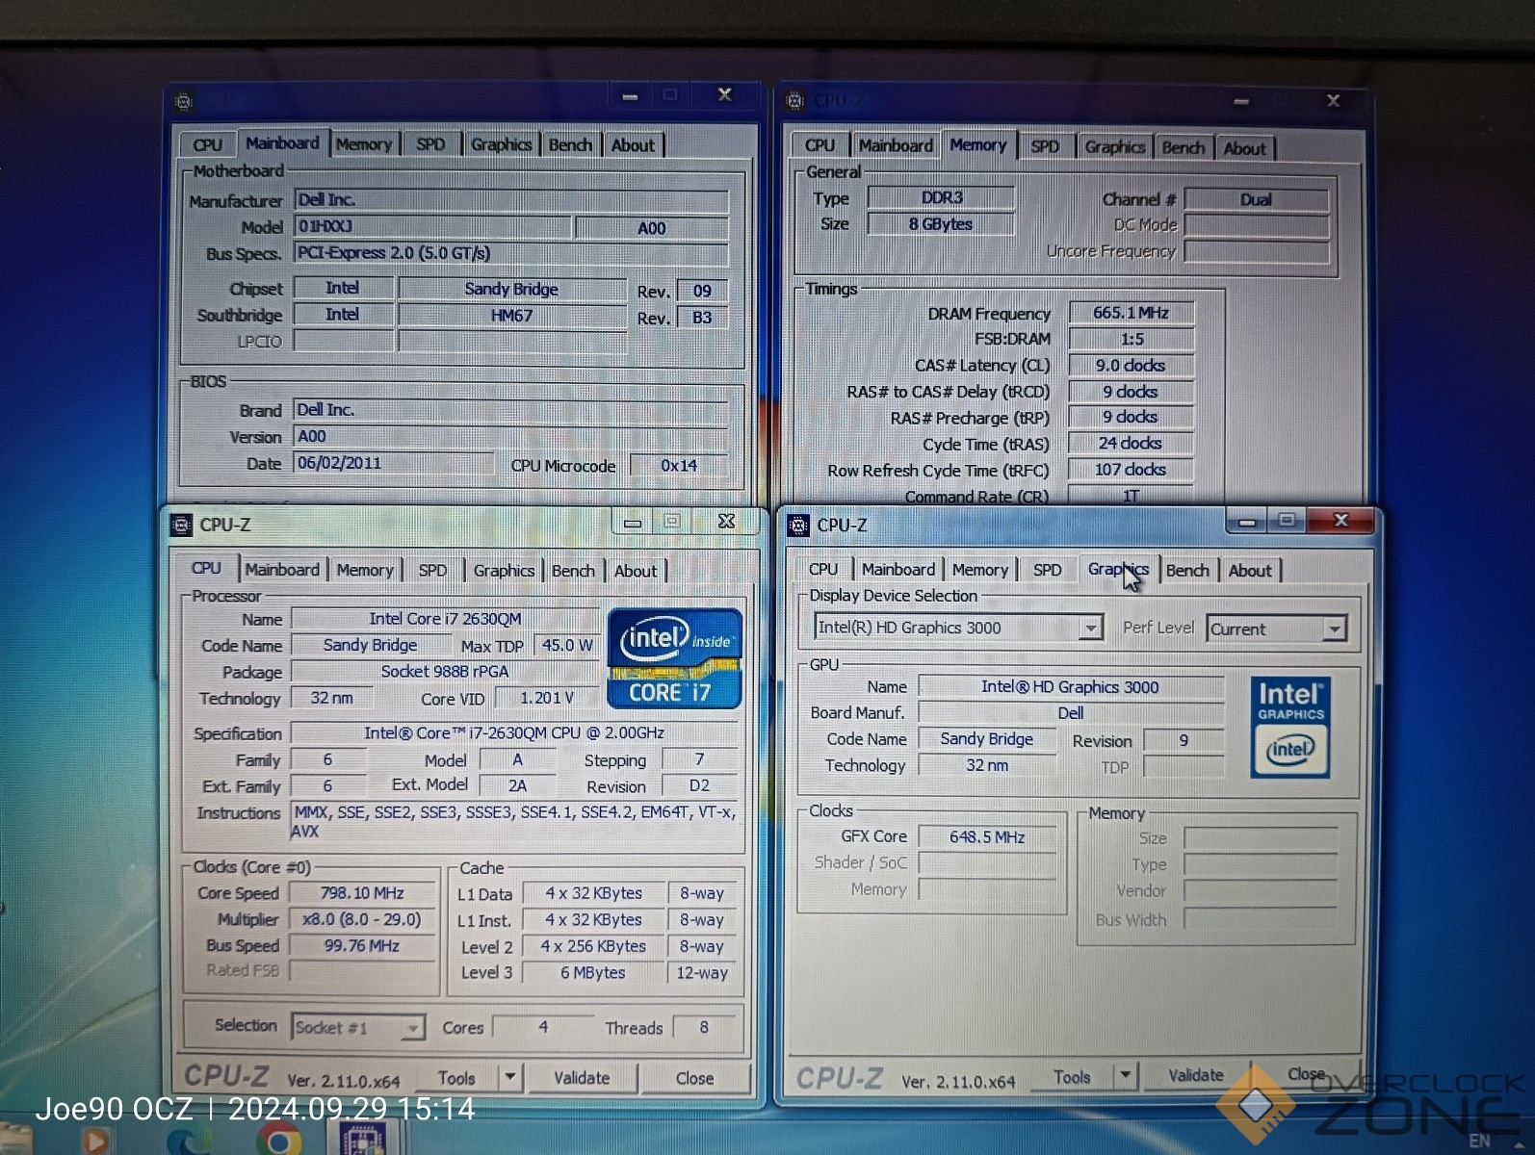
Task: Click the Close button in the CPU window
Action: [694, 1078]
